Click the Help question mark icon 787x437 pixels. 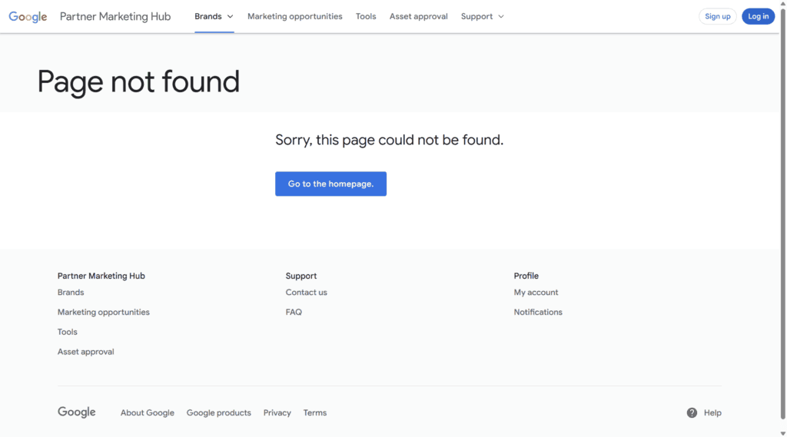click(x=692, y=413)
